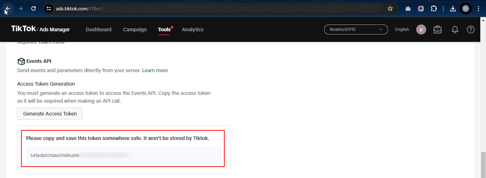
Task: Click the browser address bar URL
Action: pos(214,9)
